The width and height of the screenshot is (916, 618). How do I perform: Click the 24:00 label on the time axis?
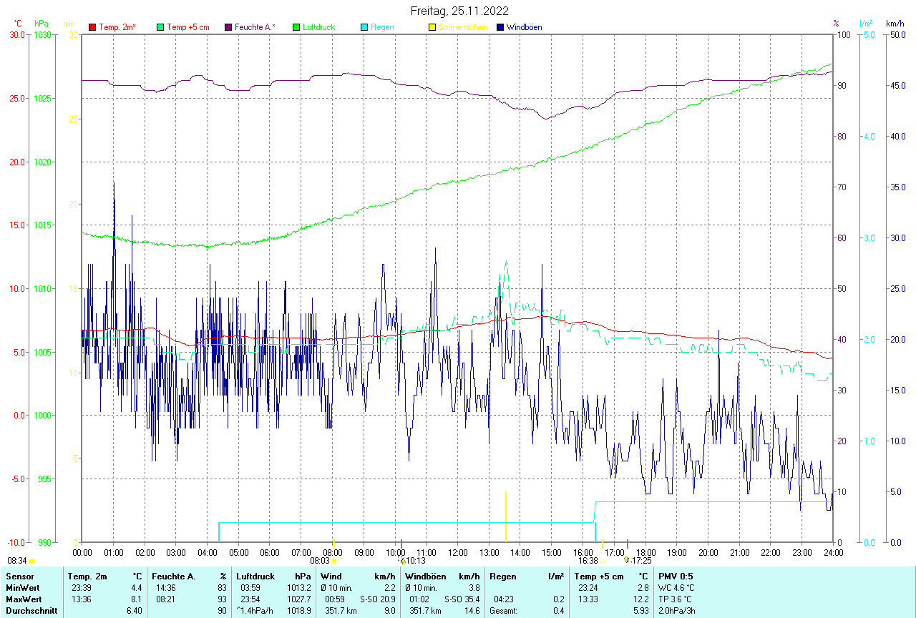[x=833, y=552]
